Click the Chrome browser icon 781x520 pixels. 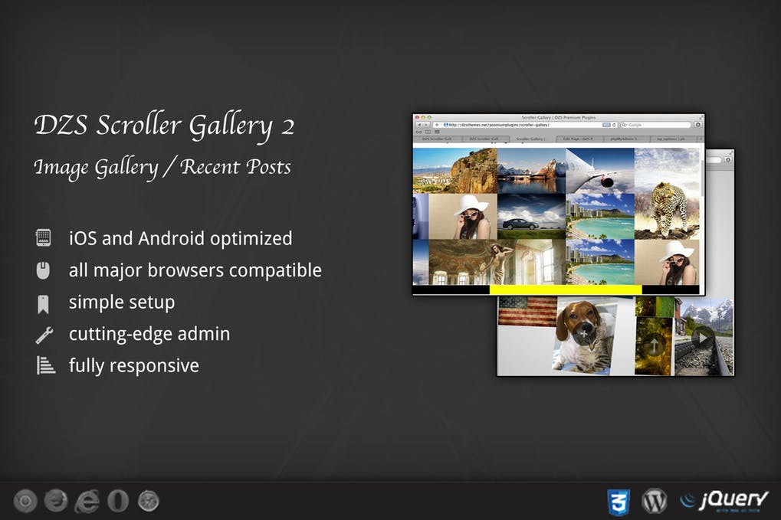coord(25,502)
